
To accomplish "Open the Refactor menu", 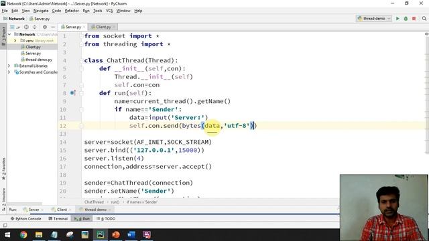I will pos(72,11).
